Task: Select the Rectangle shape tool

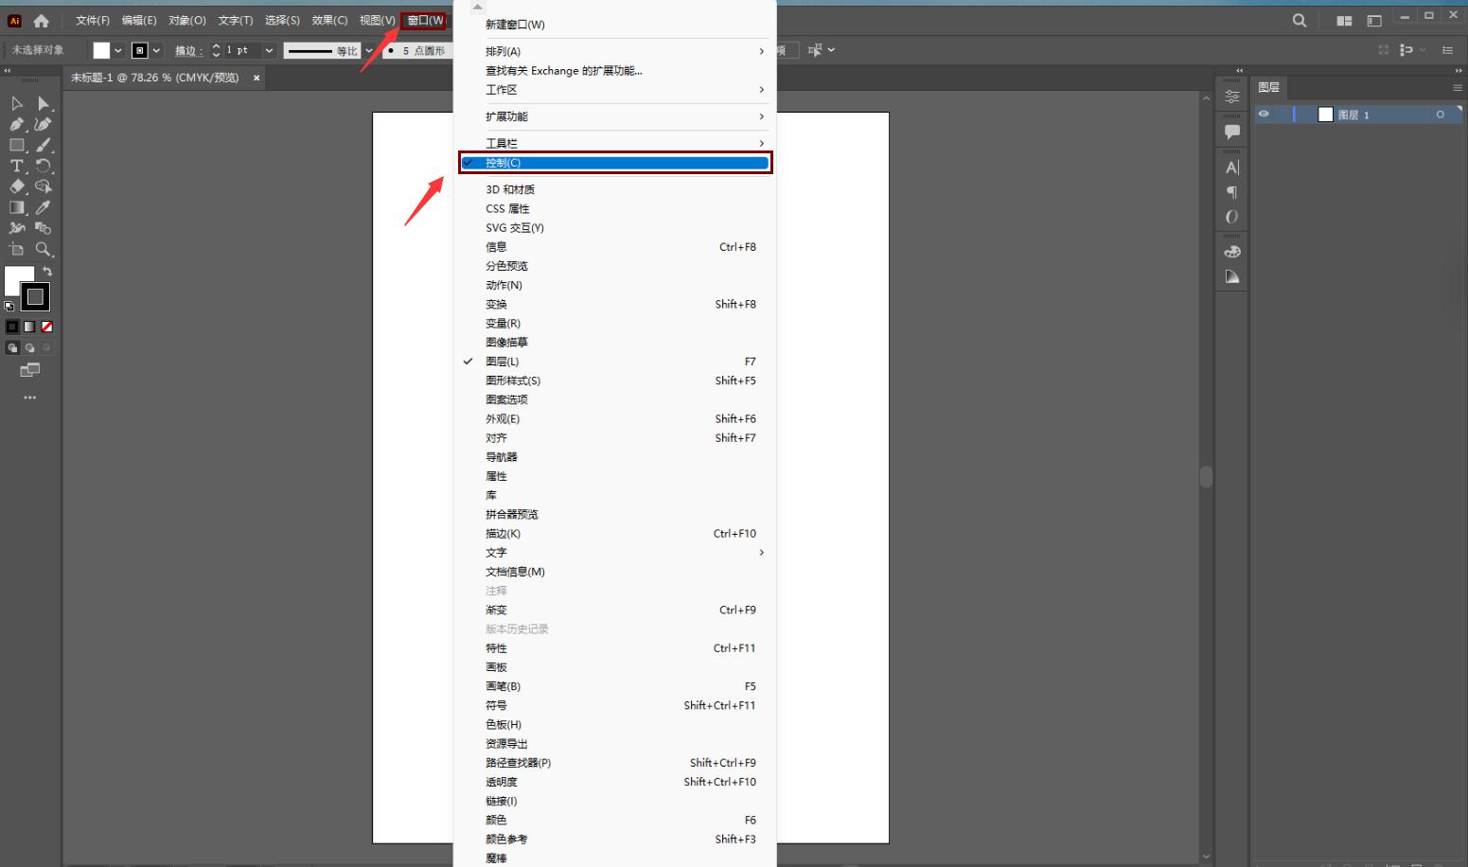Action: (x=17, y=145)
